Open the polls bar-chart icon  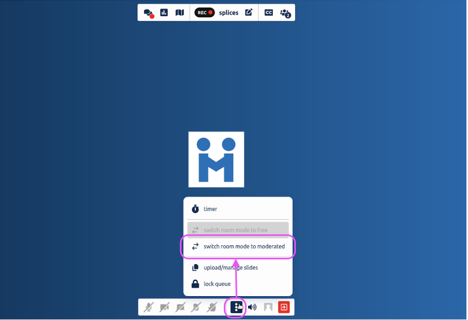click(164, 13)
